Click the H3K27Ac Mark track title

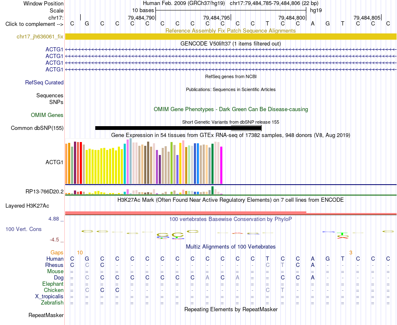(231, 200)
